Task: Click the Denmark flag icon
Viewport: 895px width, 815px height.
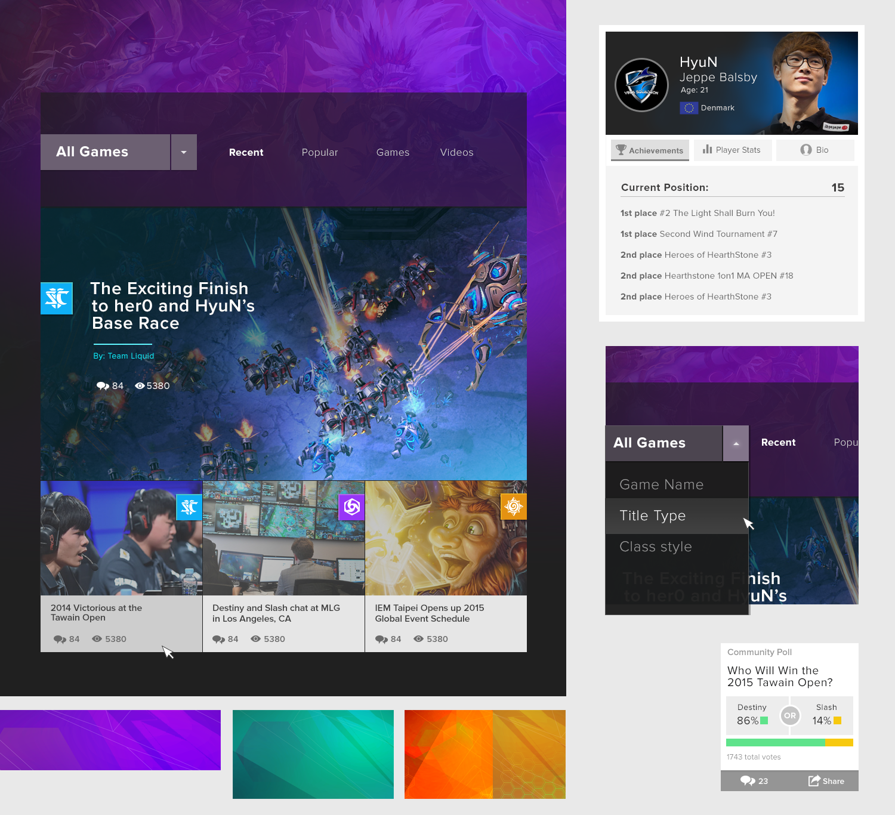Action: click(x=689, y=108)
